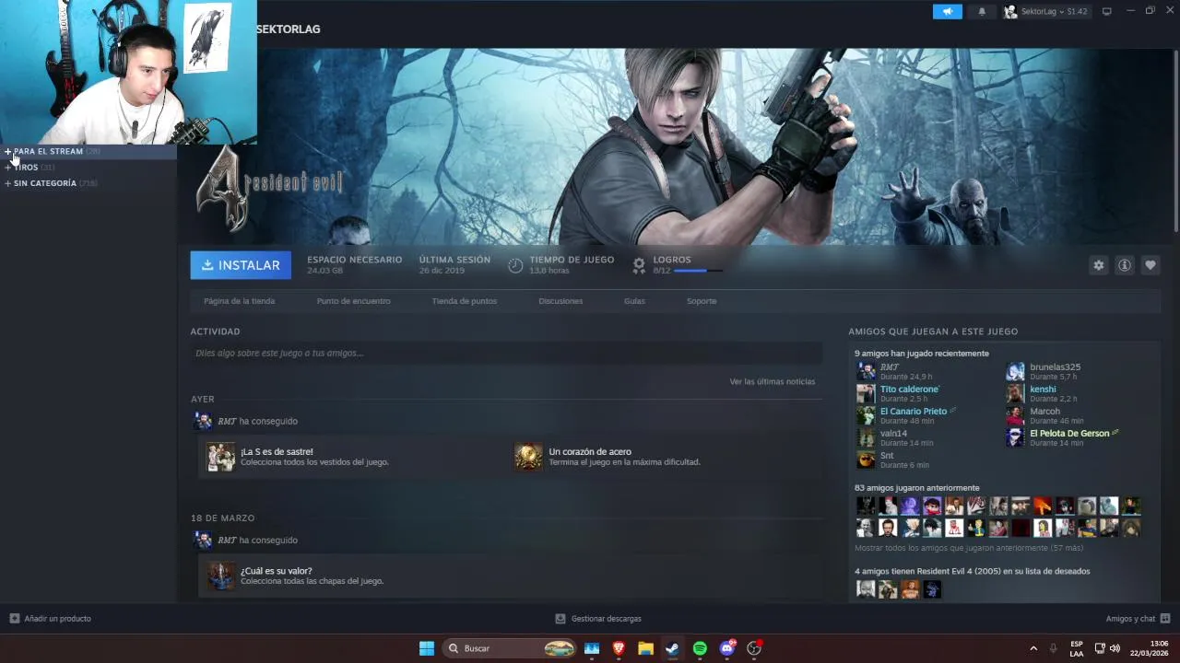
Task: Click the TIEMPO DE JUEGO clock icon
Action: (x=515, y=265)
